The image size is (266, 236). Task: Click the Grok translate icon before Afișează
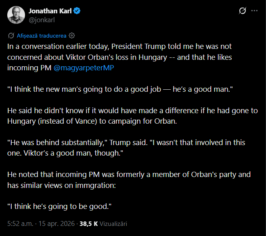(11, 36)
